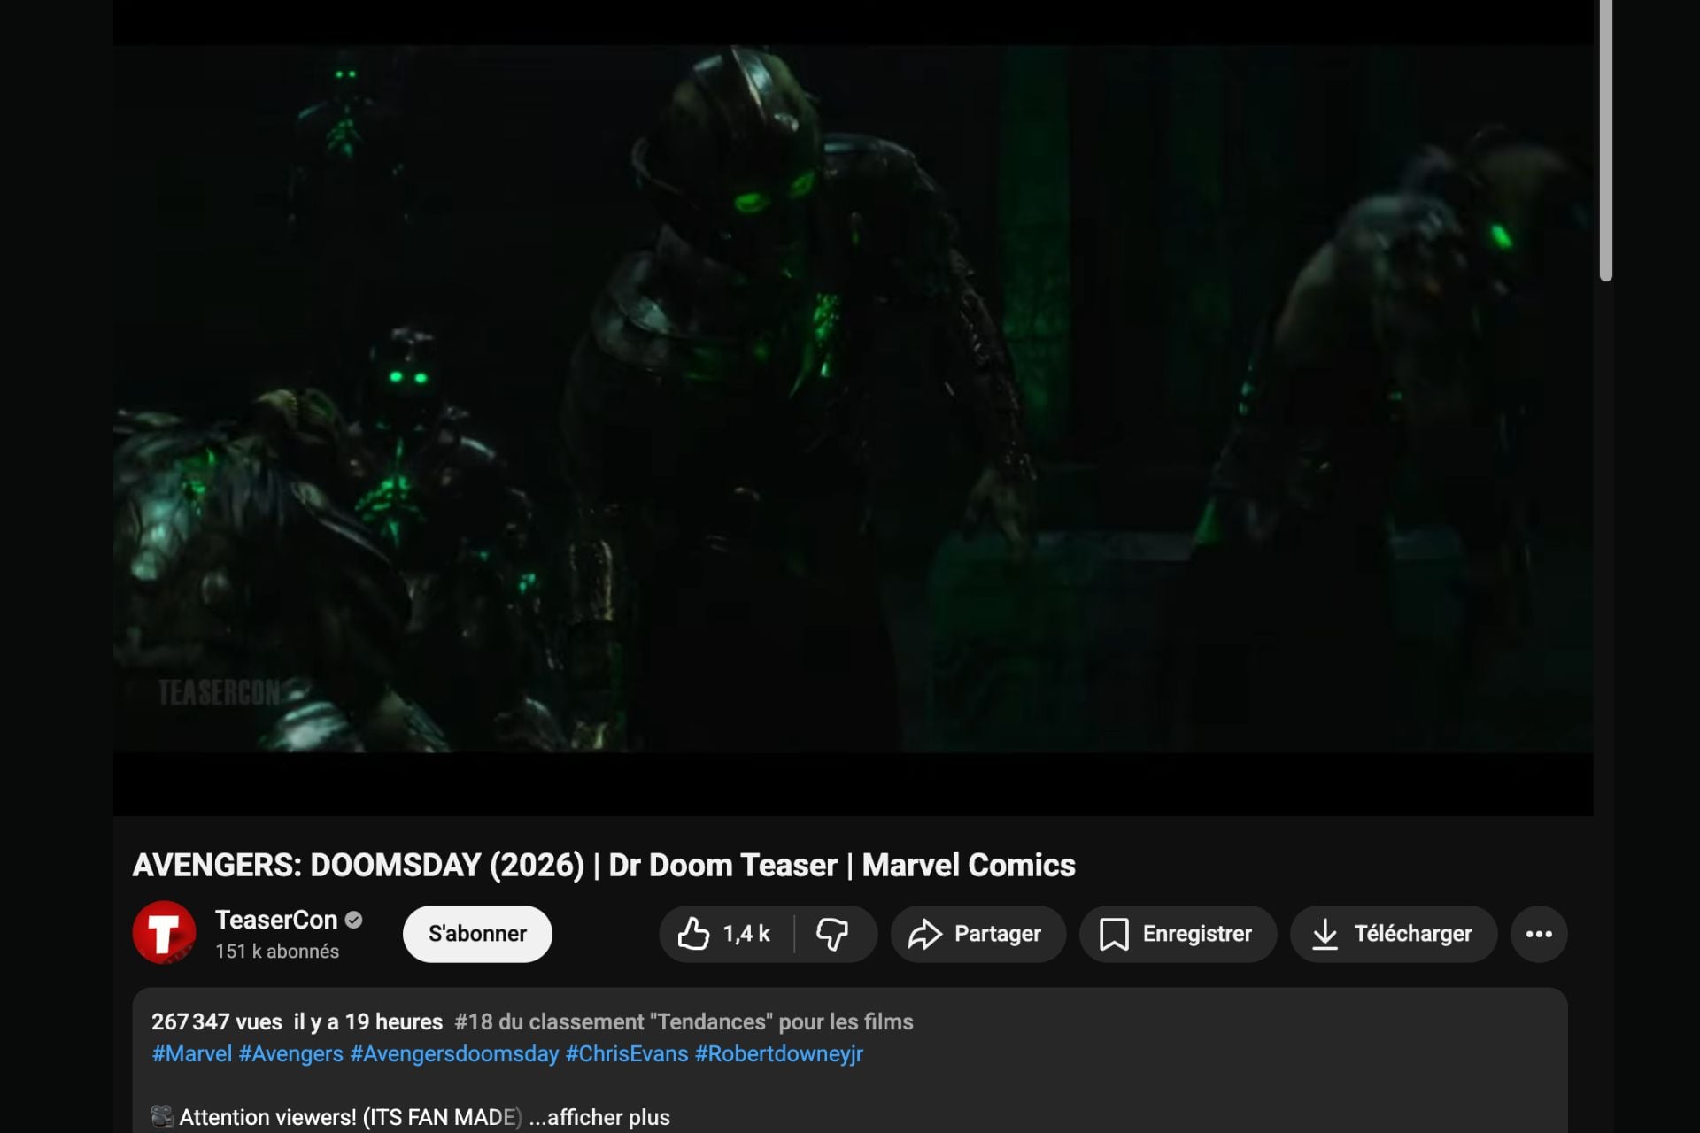The width and height of the screenshot is (1700, 1133).
Task: Like the video showing 1,4 k
Action: tap(726, 934)
